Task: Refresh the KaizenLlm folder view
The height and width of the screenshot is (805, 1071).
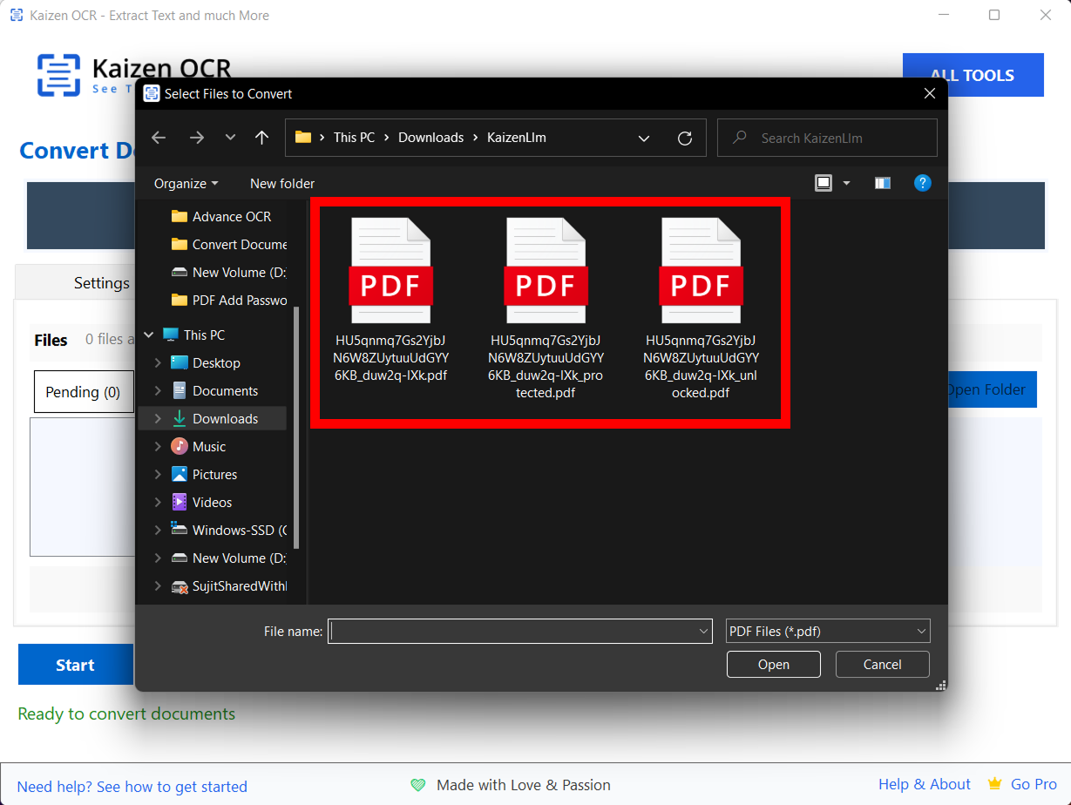Action: tap(685, 138)
